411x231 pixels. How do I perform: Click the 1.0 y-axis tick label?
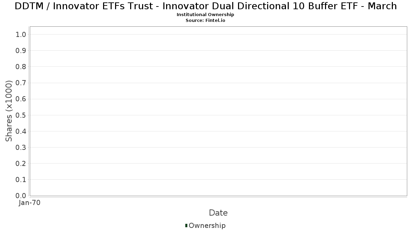[21, 34]
